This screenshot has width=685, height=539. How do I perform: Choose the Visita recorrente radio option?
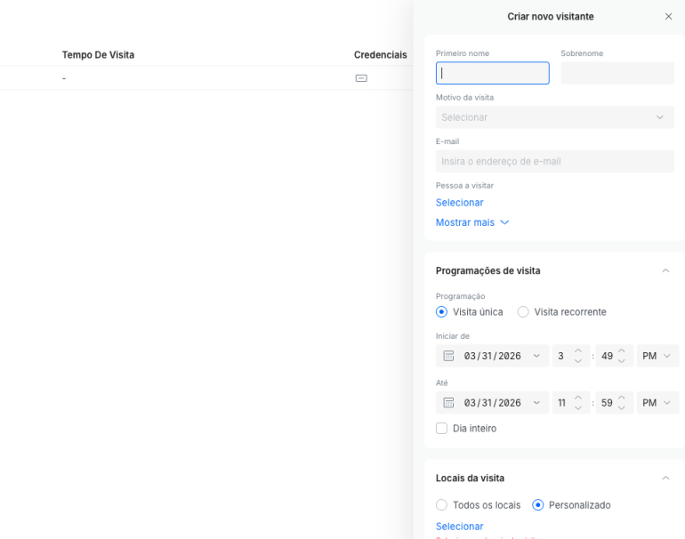click(x=523, y=312)
